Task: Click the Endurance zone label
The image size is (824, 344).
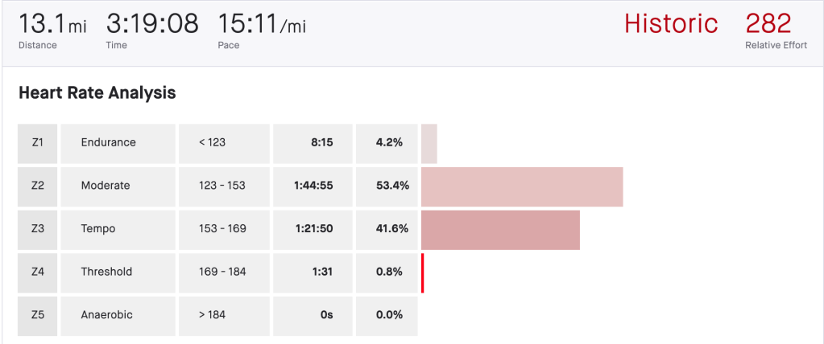Action: point(108,143)
